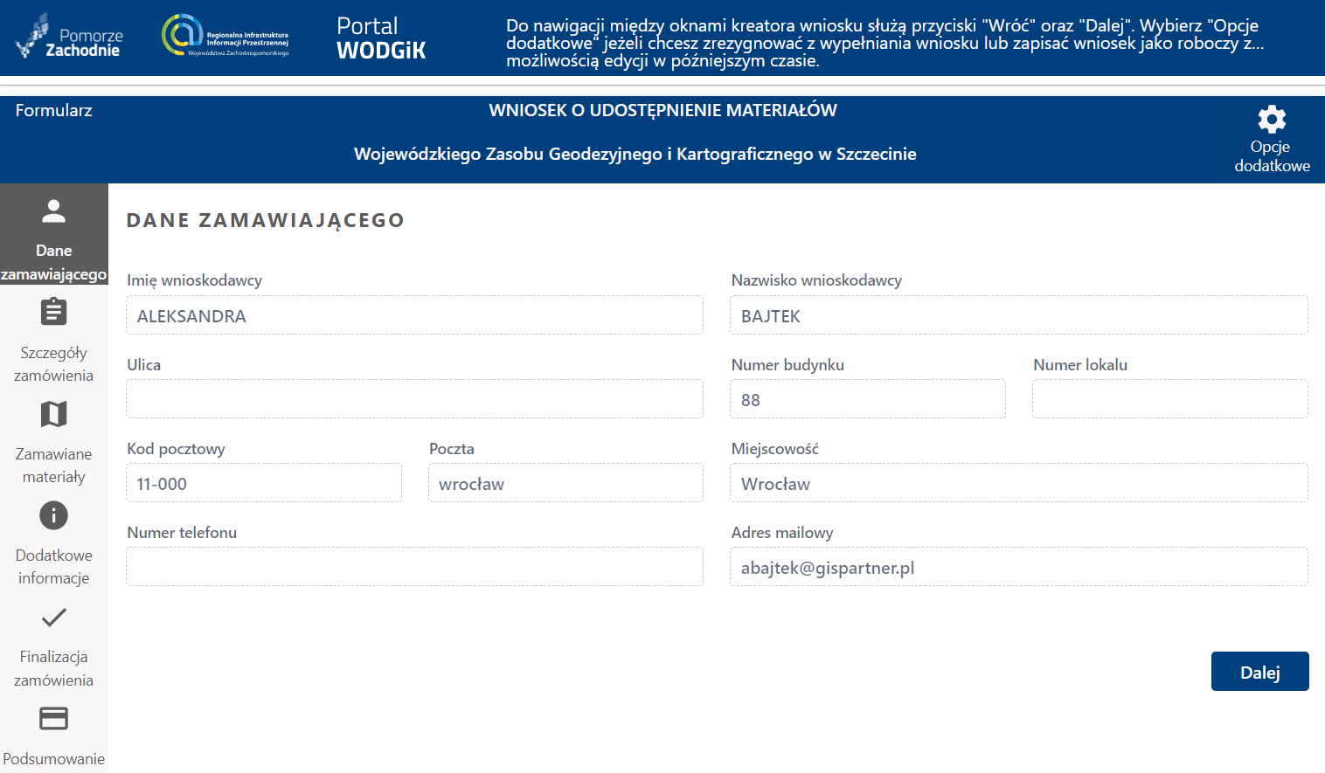Screen dimensions: 1325x773
Task: Click the Zamawiane materiały map icon
Action: (x=53, y=414)
